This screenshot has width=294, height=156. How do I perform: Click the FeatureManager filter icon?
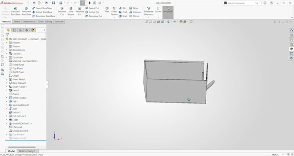[7, 35]
